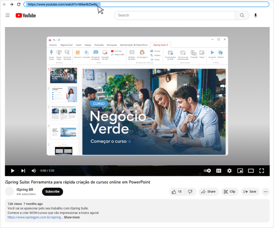Switch to the miniplayer
The width and height of the screenshot is (274, 228).
point(240,171)
